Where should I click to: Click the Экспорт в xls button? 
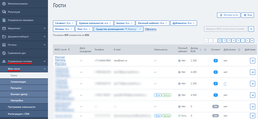[x=229, y=15]
